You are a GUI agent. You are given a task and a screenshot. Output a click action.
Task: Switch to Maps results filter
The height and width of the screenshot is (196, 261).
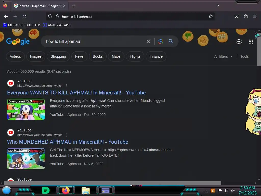[116, 56]
